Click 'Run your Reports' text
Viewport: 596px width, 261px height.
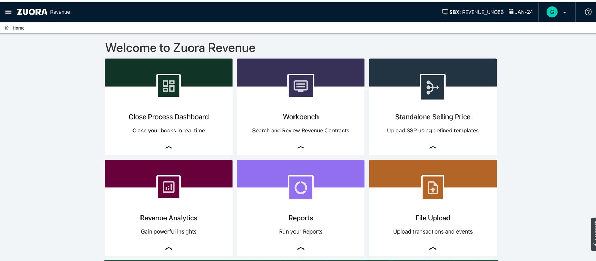[301, 232]
